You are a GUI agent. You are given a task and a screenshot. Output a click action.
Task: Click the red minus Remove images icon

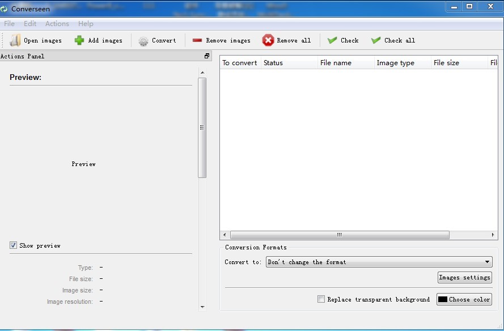coord(197,40)
